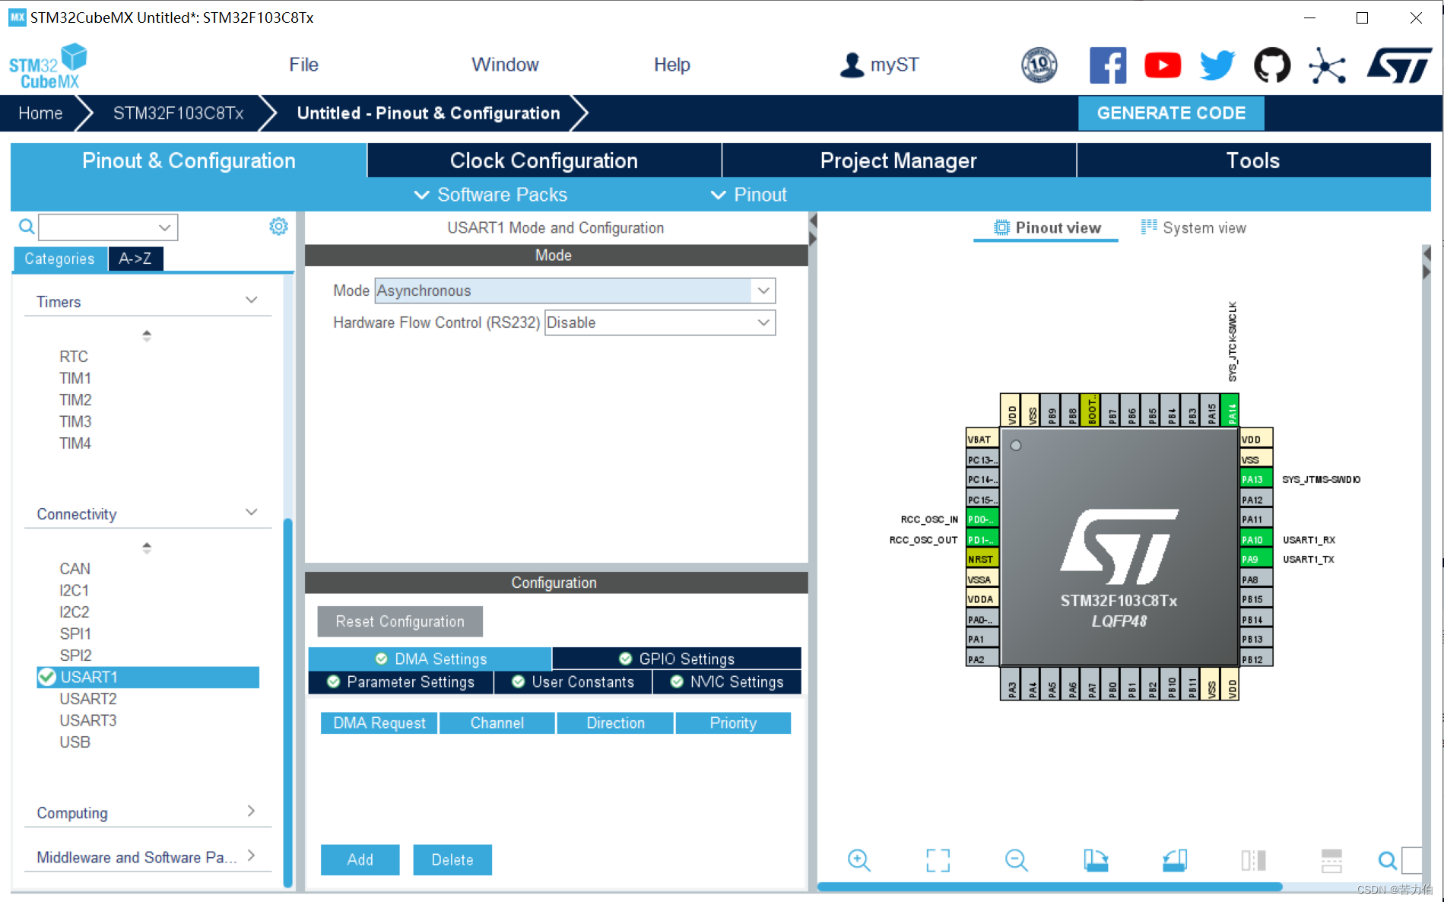The width and height of the screenshot is (1444, 902).
Task: Open the categories settings gear icon
Action: click(x=278, y=227)
